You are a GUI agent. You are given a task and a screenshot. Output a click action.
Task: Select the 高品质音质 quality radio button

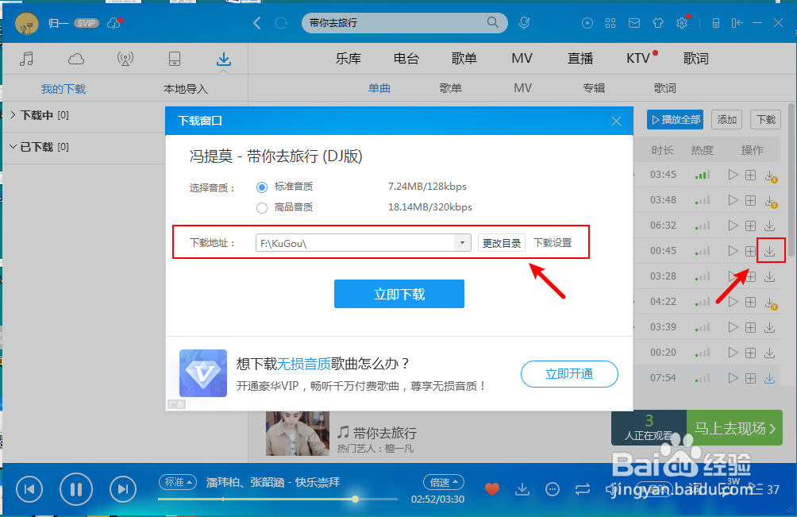(x=262, y=207)
